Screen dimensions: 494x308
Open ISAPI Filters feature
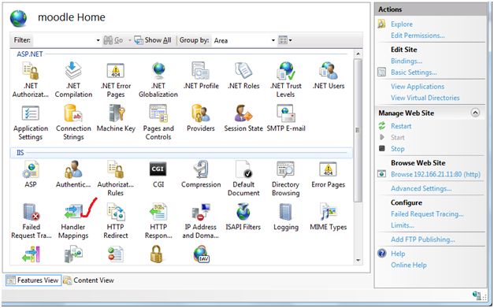pyautogui.click(x=243, y=217)
